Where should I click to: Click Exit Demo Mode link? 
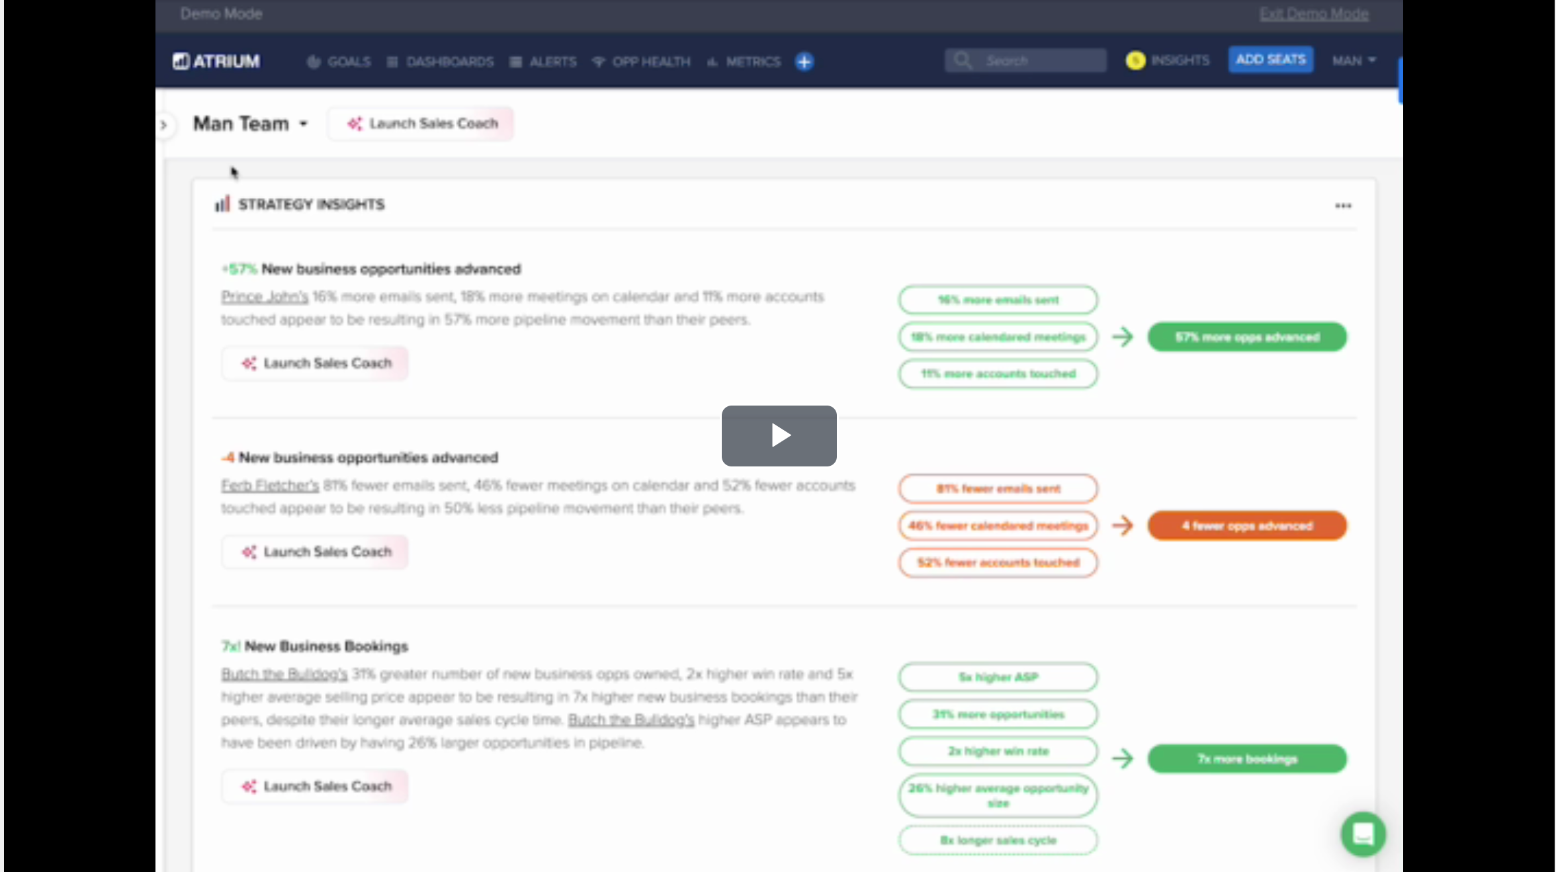pyautogui.click(x=1314, y=14)
